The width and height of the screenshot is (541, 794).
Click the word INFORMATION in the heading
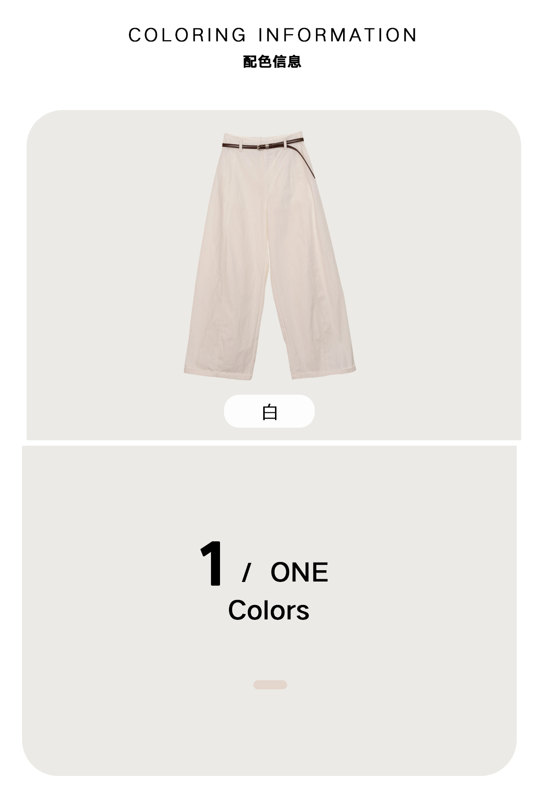pos(338,35)
